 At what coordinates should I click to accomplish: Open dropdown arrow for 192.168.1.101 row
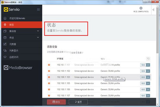pyautogui.click(x=148, y=65)
